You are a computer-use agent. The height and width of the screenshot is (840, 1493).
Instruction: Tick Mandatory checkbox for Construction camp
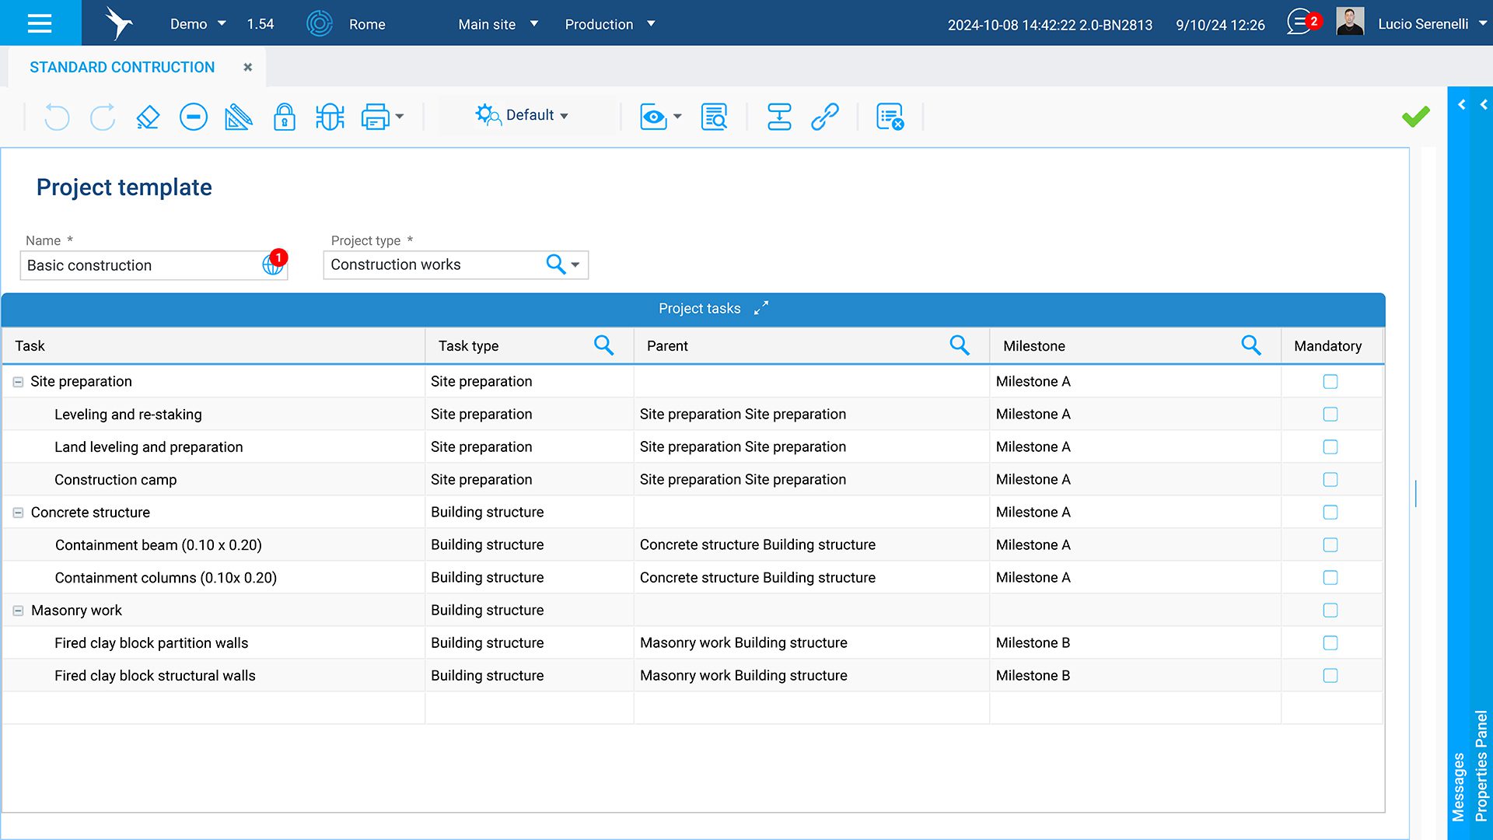pyautogui.click(x=1330, y=480)
